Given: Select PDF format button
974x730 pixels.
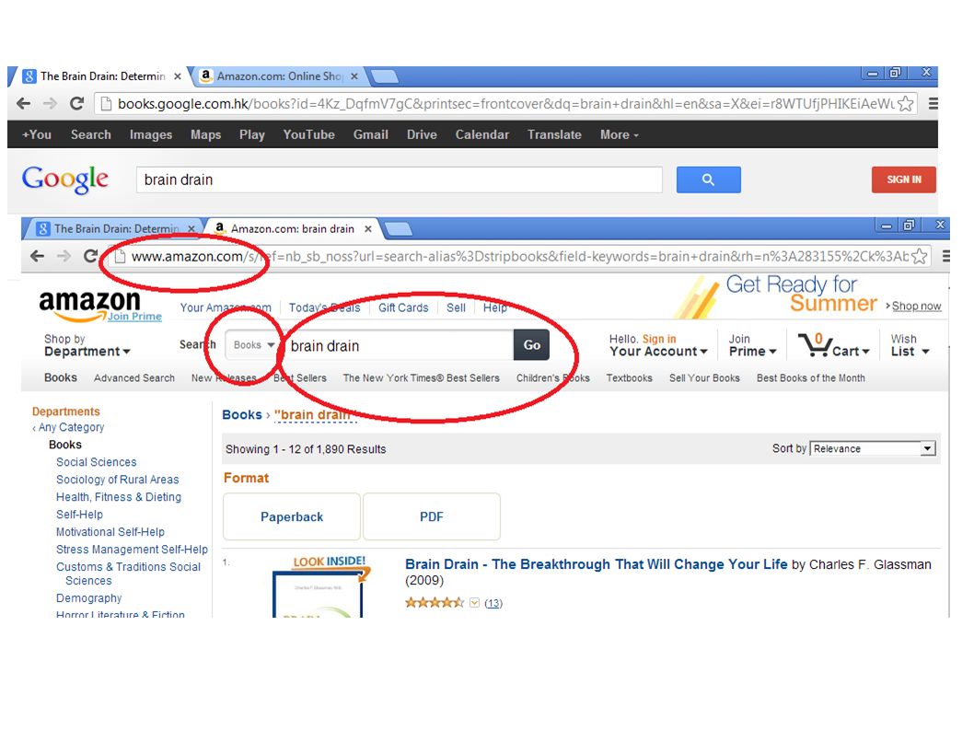Looking at the screenshot, I should 432,517.
